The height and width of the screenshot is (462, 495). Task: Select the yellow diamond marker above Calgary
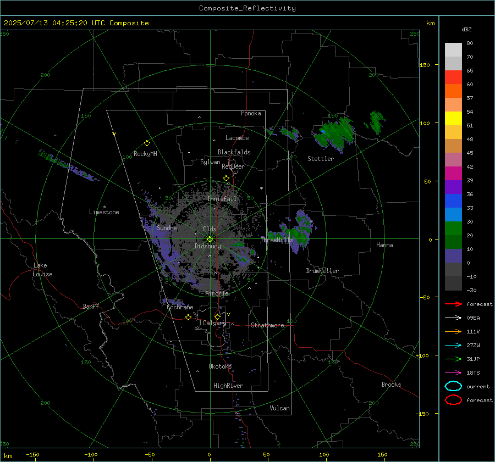coord(217,316)
